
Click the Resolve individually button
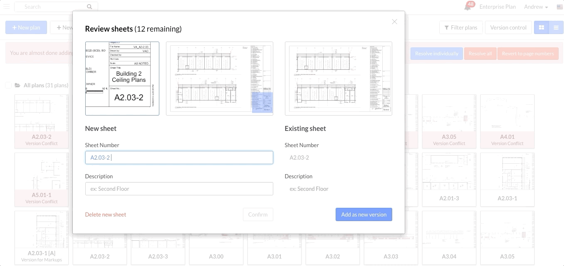436,53
